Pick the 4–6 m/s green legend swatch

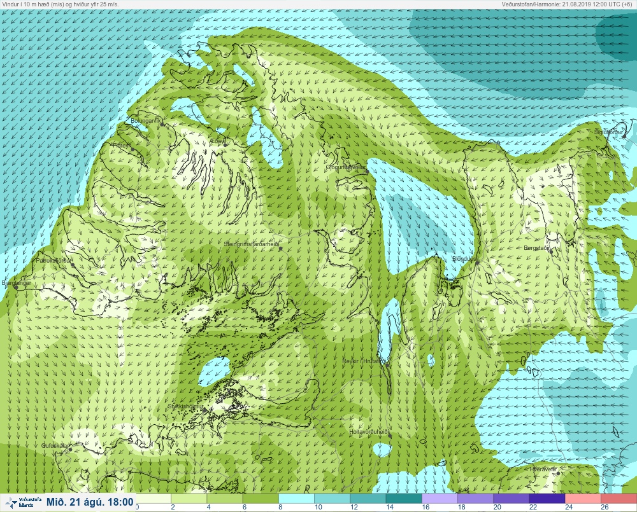click(225, 498)
